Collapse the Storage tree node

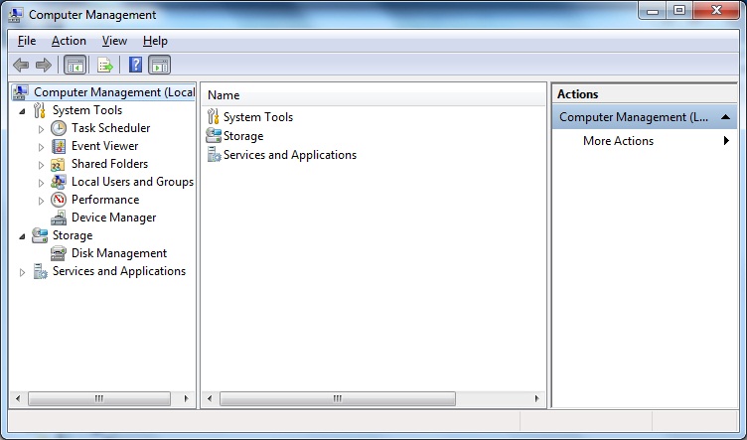(x=23, y=236)
